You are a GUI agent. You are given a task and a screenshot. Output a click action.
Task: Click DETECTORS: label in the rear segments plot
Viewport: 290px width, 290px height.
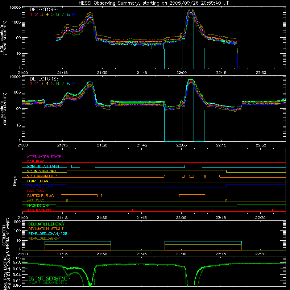tap(43, 79)
